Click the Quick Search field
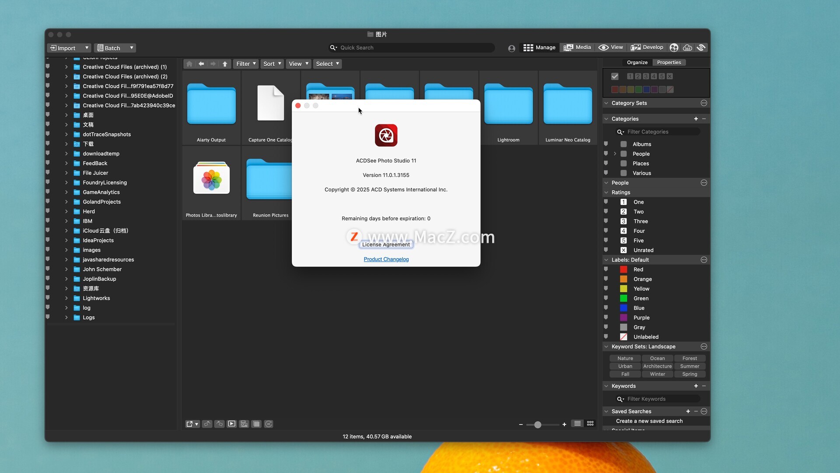The width and height of the screenshot is (840, 473). 411,48
